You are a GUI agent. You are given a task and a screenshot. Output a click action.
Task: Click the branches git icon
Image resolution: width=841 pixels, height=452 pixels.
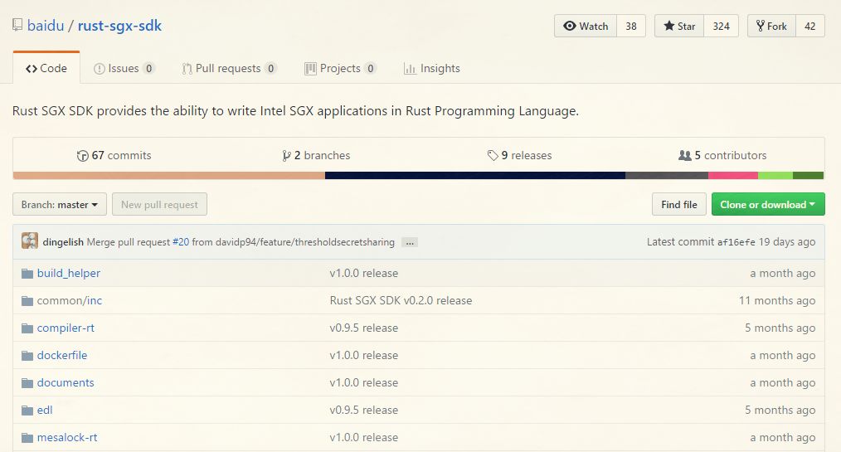[x=286, y=156]
